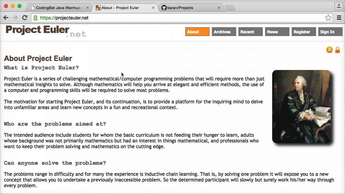Viewport: 345px width, 194px height.
Task: Reload the page with refresh icon
Action: (x=25, y=18)
